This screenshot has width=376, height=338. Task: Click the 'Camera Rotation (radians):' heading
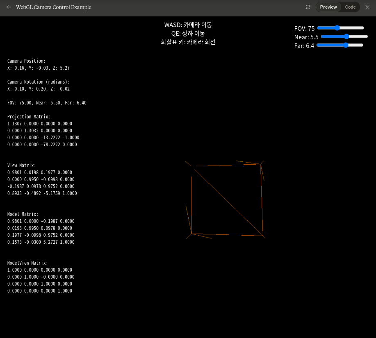tap(39, 82)
